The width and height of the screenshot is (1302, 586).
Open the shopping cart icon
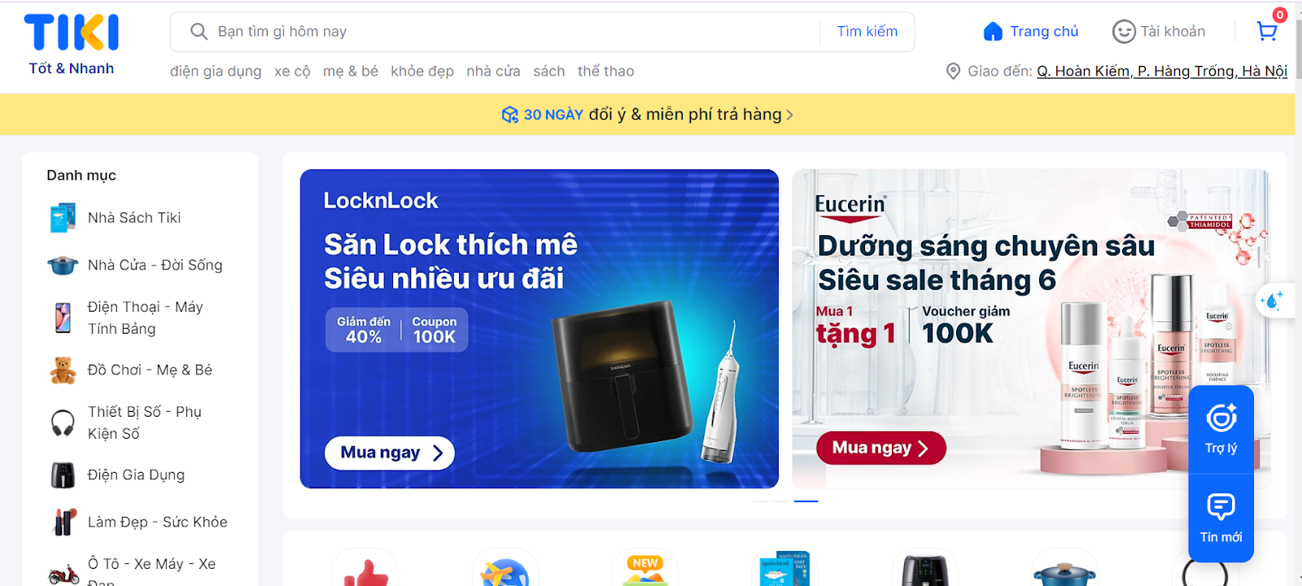[x=1267, y=31]
